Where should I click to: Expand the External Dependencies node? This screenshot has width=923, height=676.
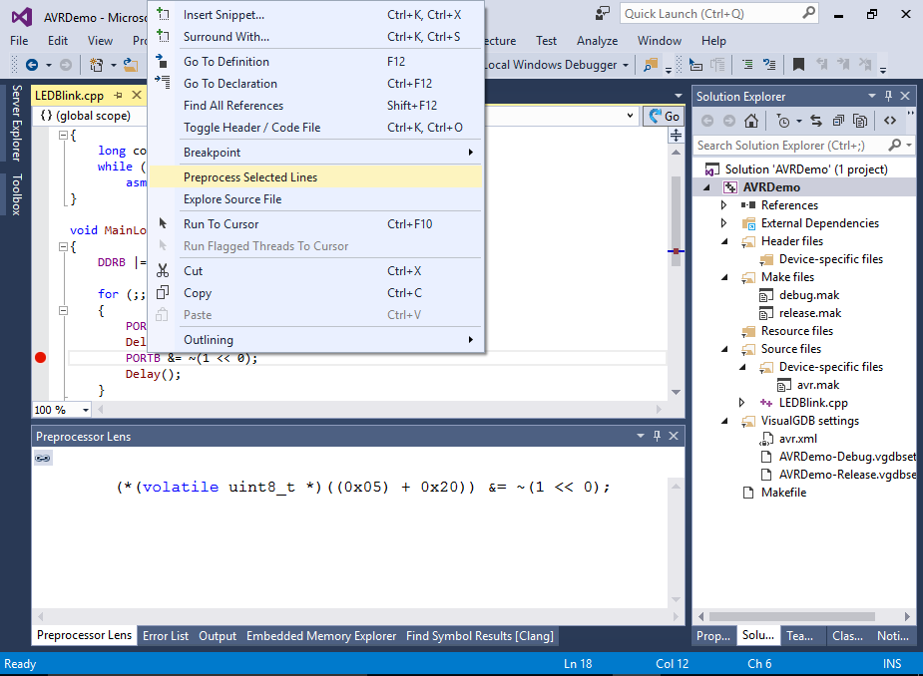[724, 223]
